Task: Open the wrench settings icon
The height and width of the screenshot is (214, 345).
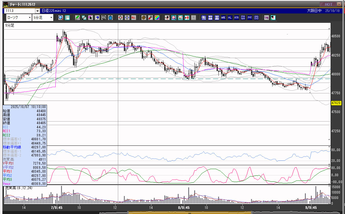Action: tap(150, 18)
